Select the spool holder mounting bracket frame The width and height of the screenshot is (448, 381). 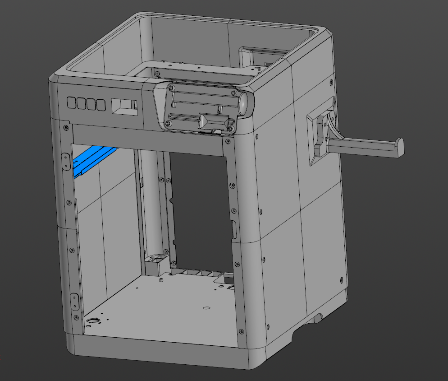click(321, 132)
